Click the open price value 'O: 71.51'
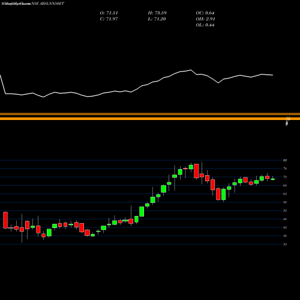This screenshot has width=300, height=300. (109, 13)
